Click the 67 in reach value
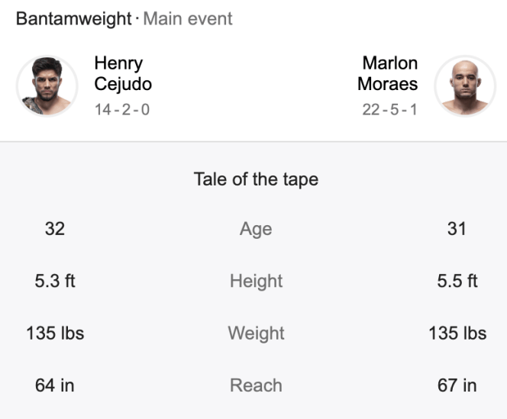507x419 pixels. [457, 385]
